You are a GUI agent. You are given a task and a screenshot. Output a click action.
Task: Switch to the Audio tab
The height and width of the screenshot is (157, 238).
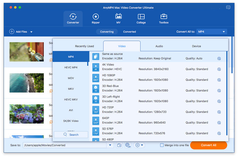159,46
